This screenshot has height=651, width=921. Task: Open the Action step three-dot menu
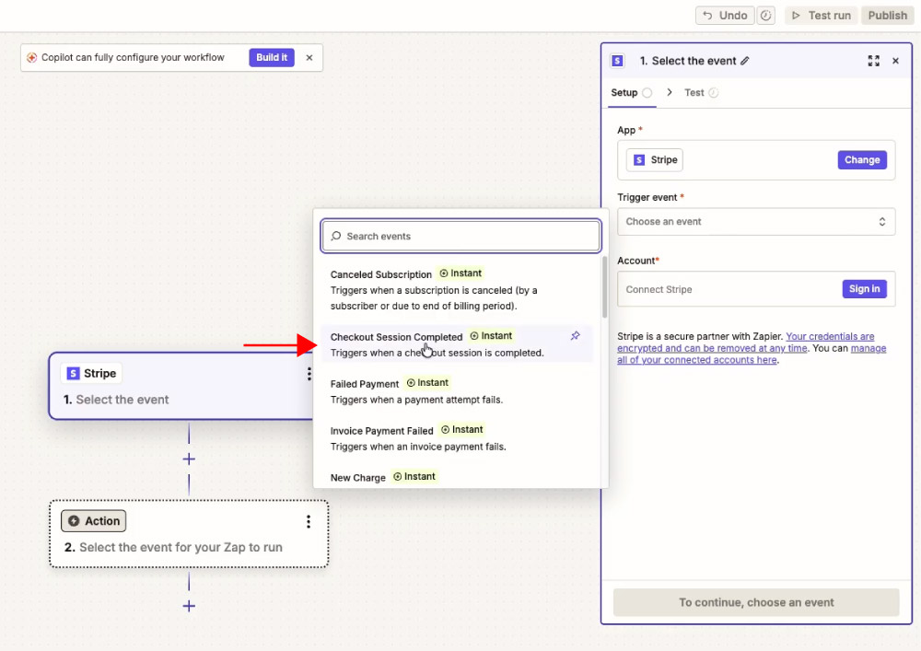point(309,521)
